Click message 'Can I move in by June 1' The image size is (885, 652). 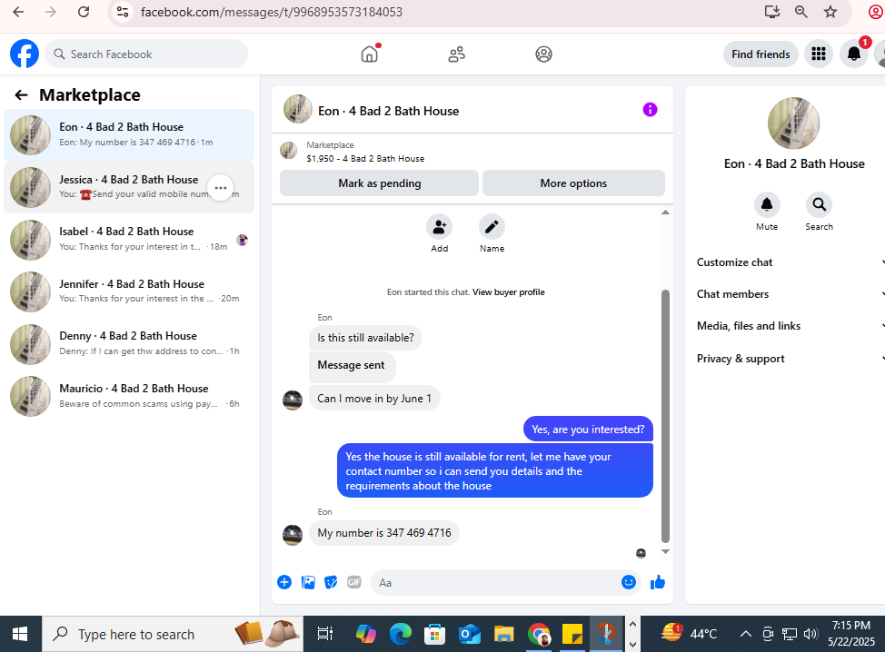click(x=374, y=399)
